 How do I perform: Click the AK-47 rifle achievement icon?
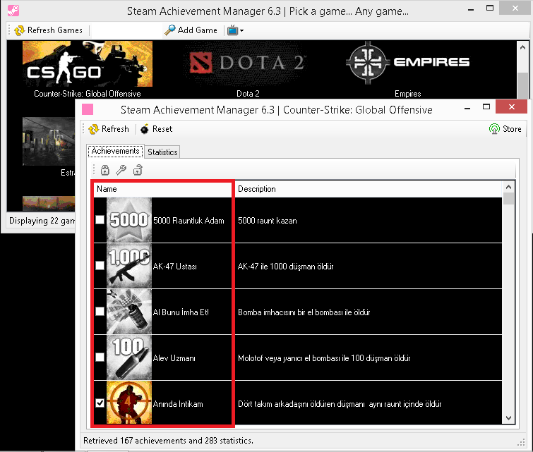pyautogui.click(x=129, y=266)
